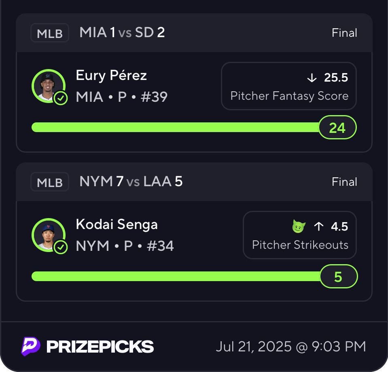Open the NYM 7 vs LAA 5 game header

pyautogui.click(x=131, y=182)
